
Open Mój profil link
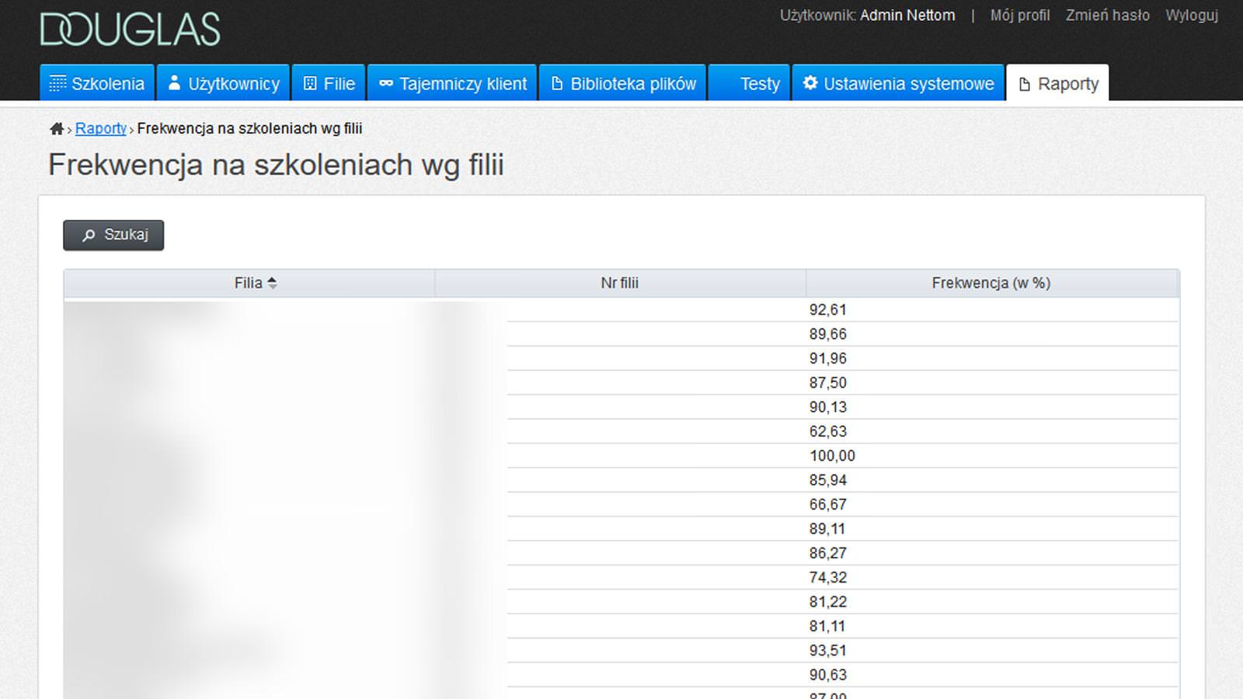pyautogui.click(x=1019, y=16)
